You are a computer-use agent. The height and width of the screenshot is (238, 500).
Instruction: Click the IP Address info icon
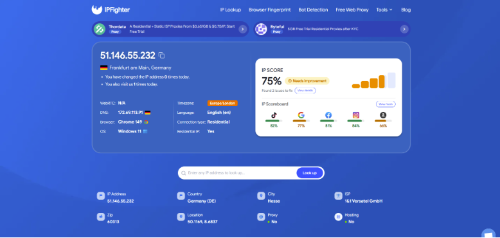click(x=101, y=196)
